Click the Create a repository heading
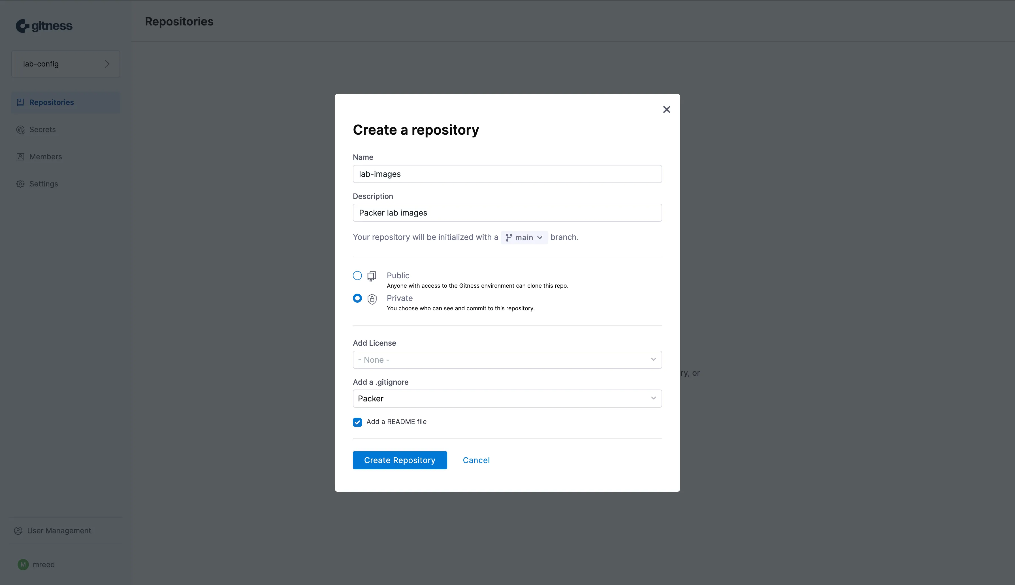Screen dimensions: 1015x585 [416, 130]
